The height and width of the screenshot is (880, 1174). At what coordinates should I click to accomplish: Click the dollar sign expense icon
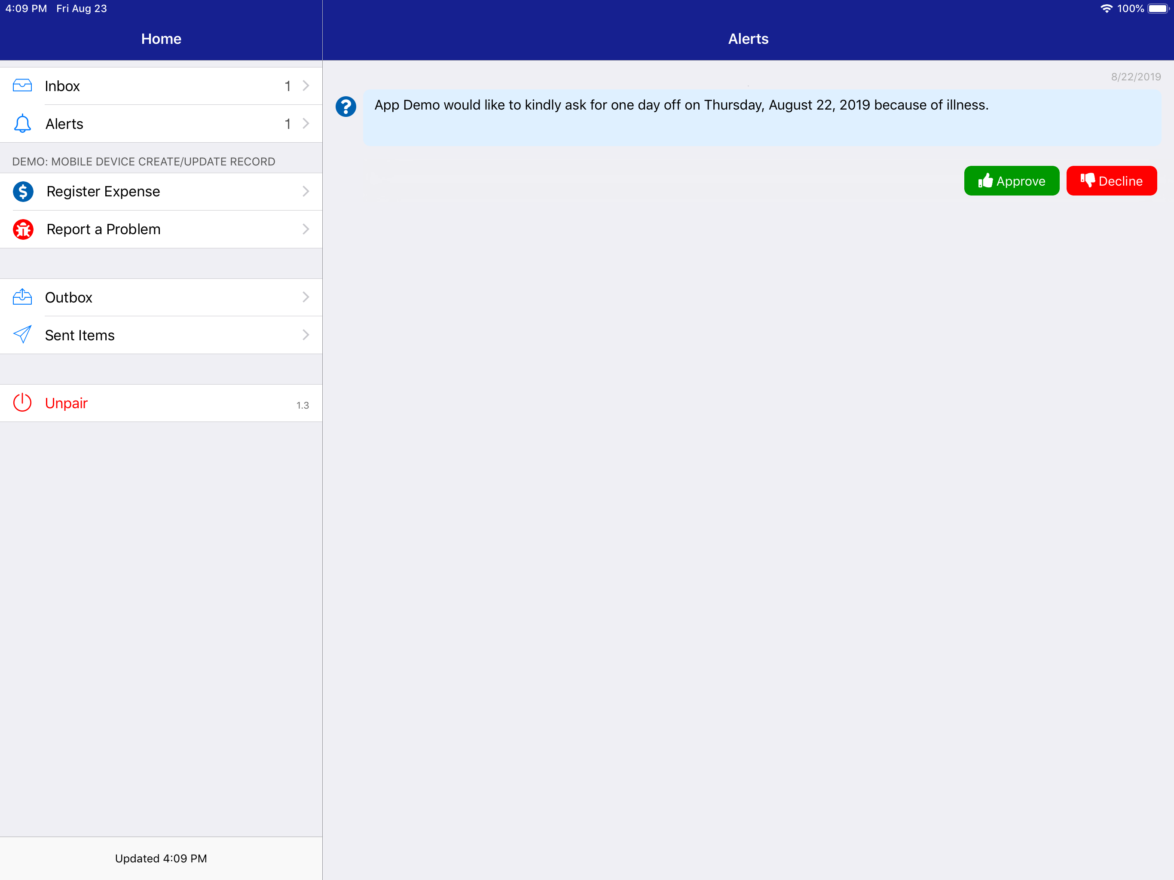(23, 192)
